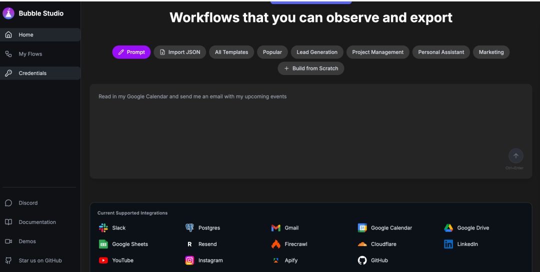Open the Home sidebar item
The width and height of the screenshot is (540, 272).
40,35
